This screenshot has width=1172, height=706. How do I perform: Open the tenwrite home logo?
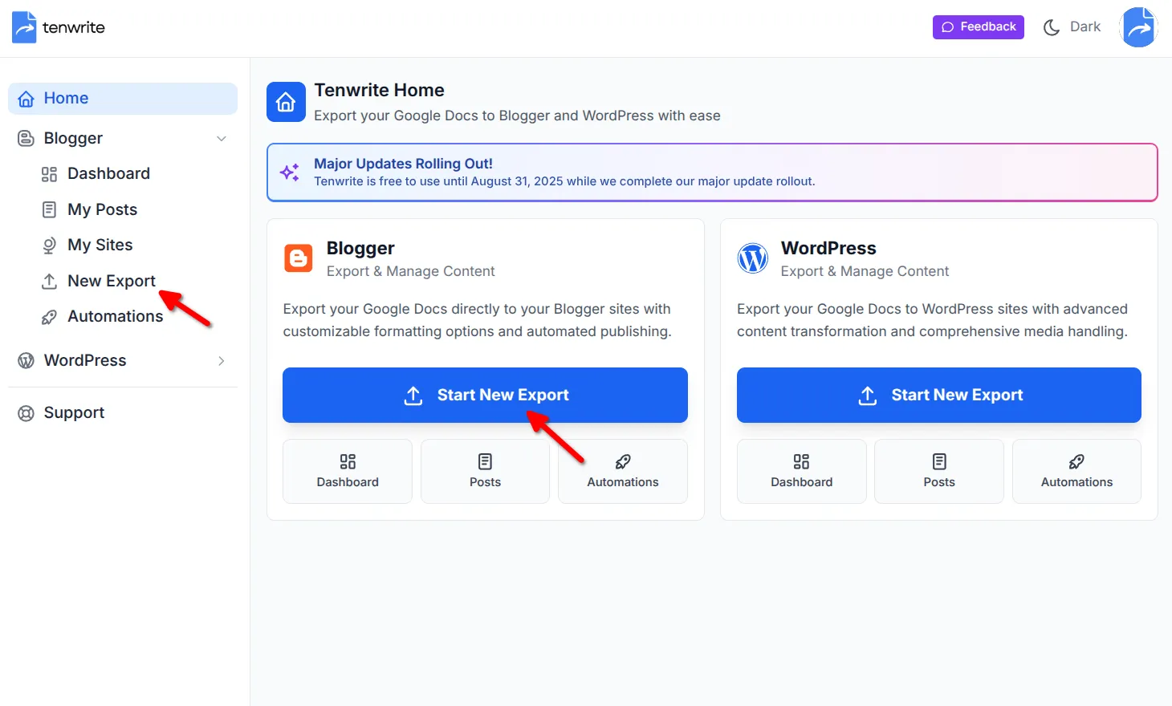tap(57, 26)
